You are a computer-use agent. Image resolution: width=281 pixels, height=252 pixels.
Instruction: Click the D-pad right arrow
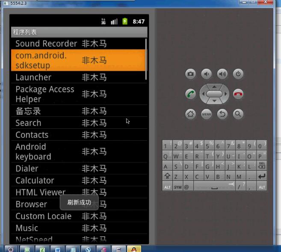(x=226, y=94)
